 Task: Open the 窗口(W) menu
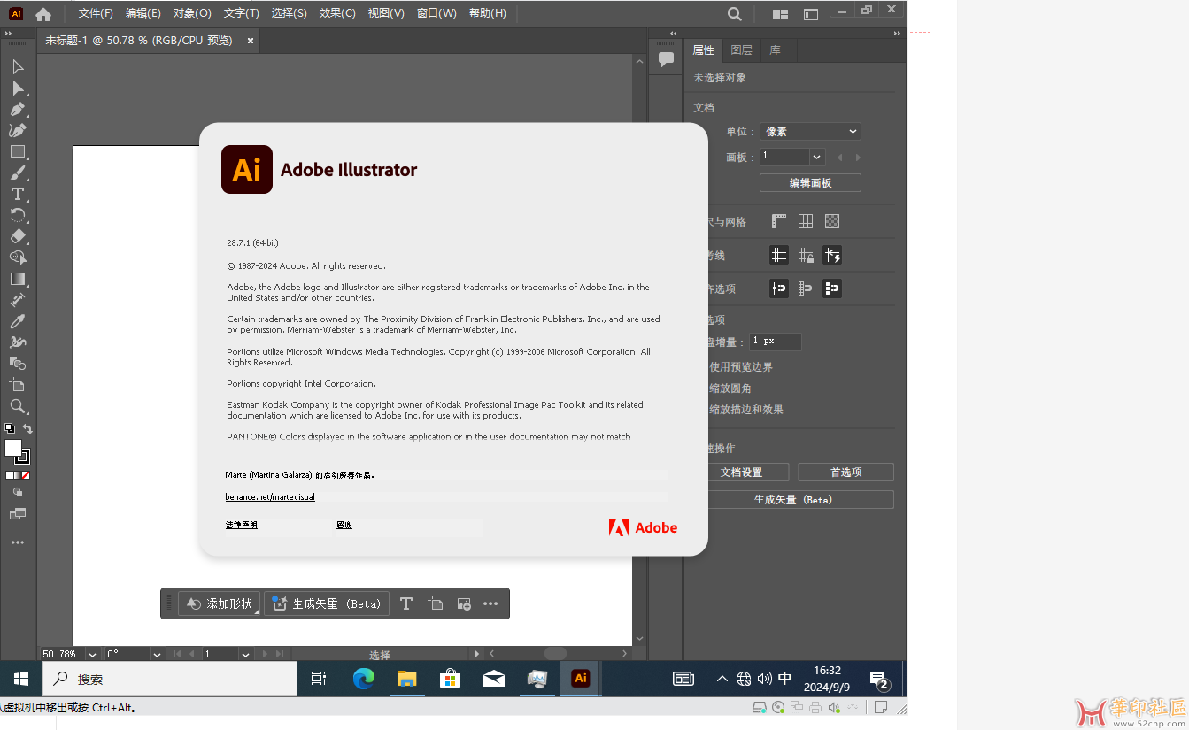(436, 13)
